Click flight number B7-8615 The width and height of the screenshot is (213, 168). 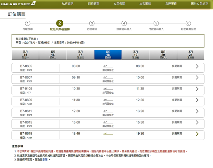pos(26,122)
